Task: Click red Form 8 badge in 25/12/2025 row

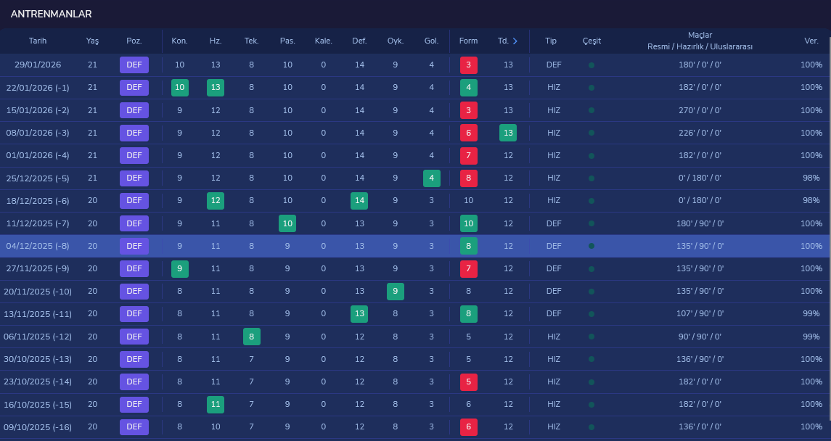Action: [x=469, y=178]
